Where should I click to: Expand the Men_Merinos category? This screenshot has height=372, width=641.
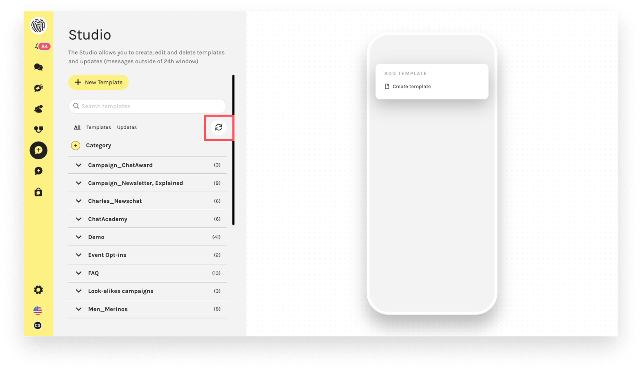pyautogui.click(x=79, y=309)
